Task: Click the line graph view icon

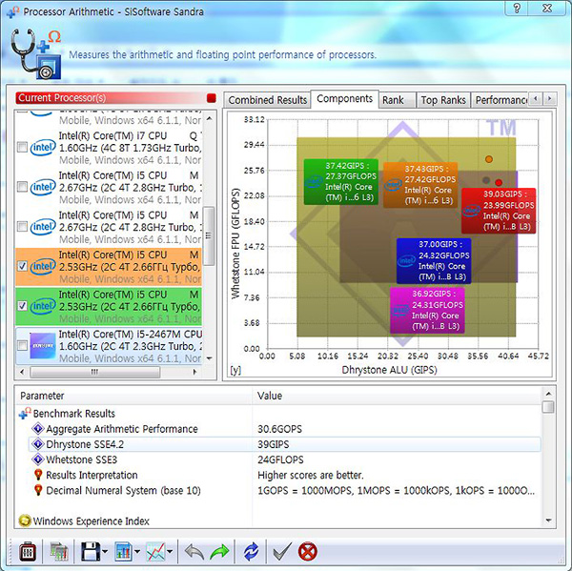Action: coord(155,551)
